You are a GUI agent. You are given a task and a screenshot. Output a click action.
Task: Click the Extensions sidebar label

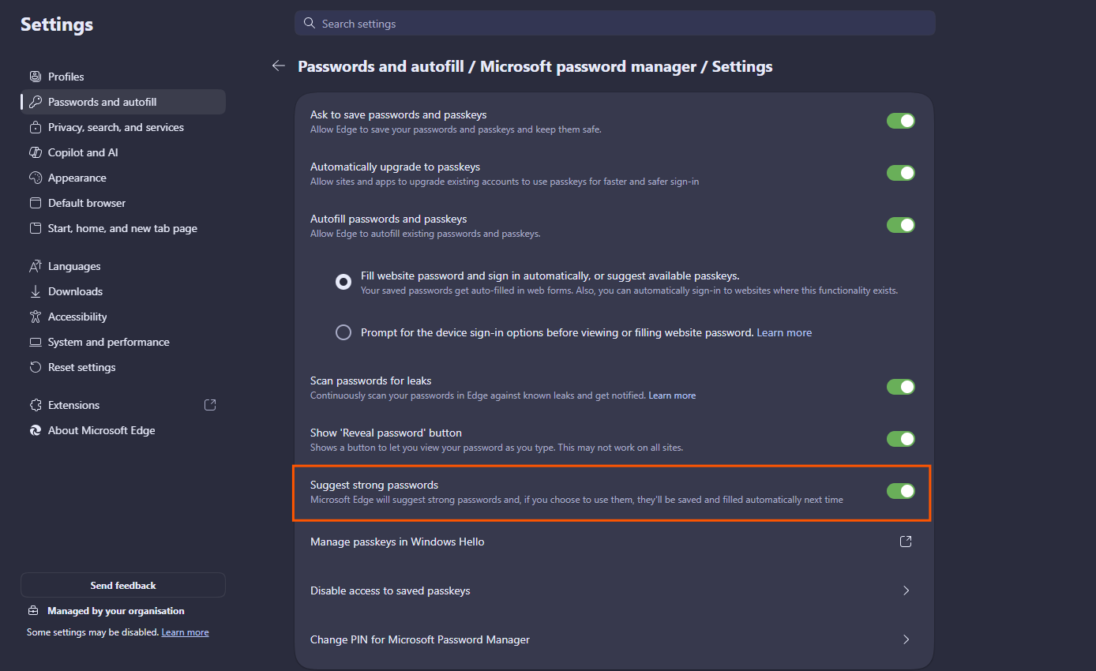tap(73, 405)
